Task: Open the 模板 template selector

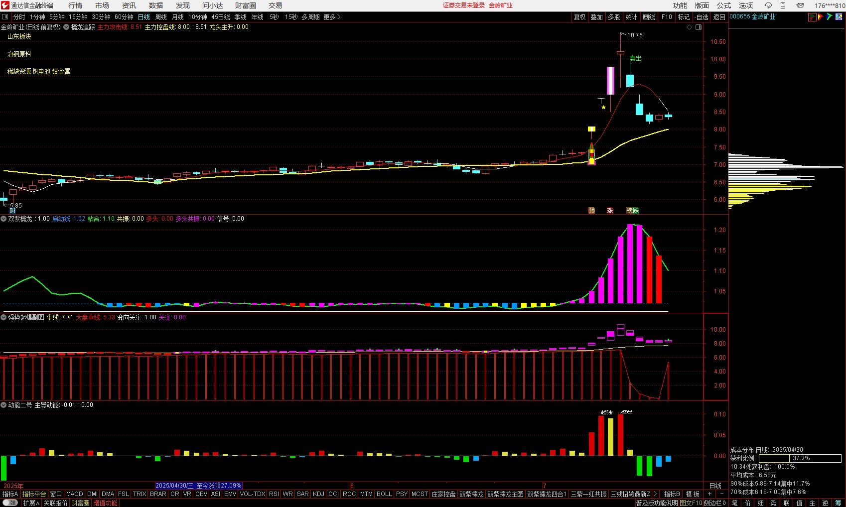Action: tap(693, 494)
